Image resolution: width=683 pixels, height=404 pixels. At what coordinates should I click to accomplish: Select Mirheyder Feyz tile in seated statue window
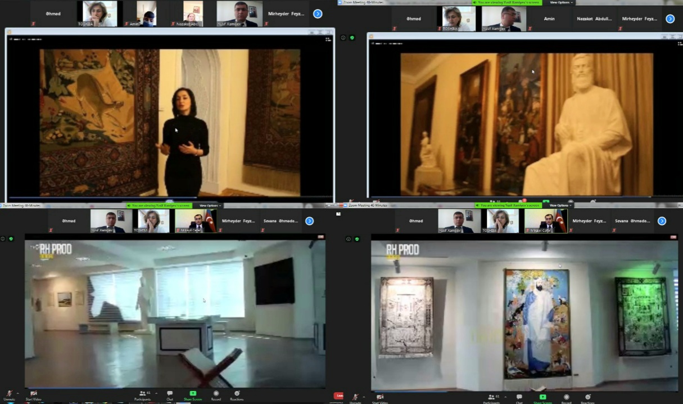pos(640,19)
